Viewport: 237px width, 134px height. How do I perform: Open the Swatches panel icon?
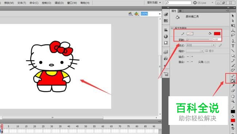166,21
